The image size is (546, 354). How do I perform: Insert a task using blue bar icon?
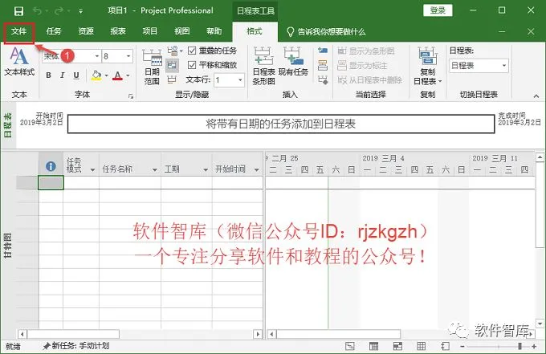point(323,51)
